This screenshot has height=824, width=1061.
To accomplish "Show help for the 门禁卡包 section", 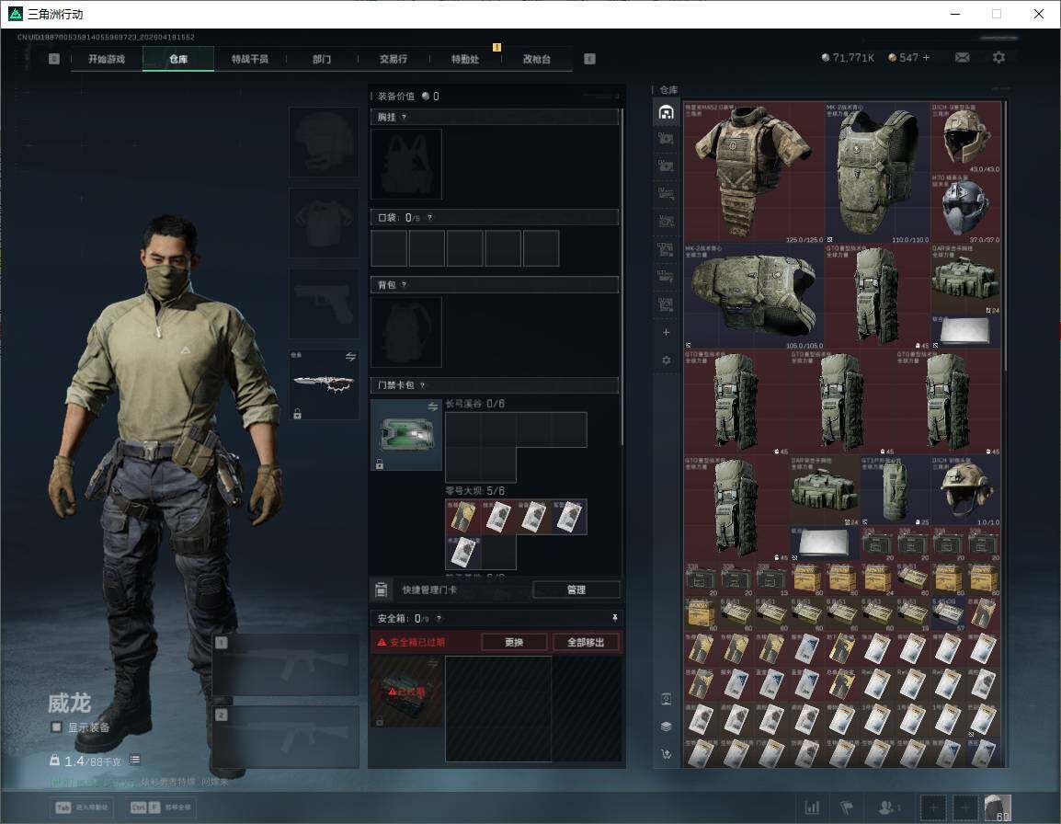I will [x=422, y=385].
